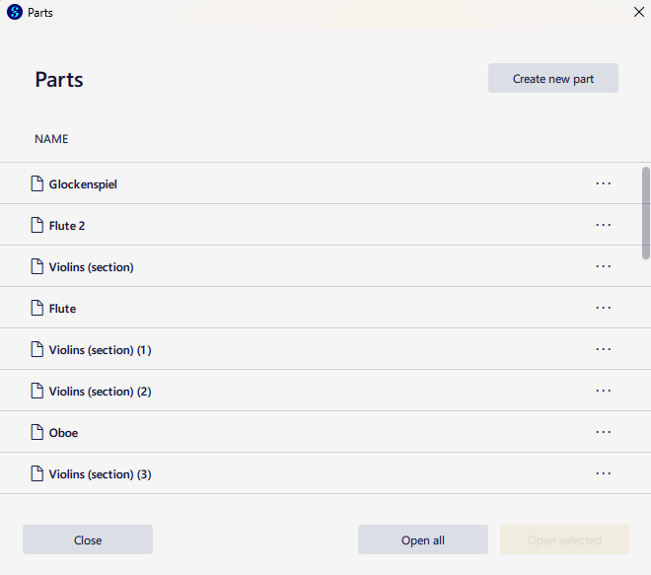Close the Parts dialog with X
The height and width of the screenshot is (575, 651).
point(639,12)
